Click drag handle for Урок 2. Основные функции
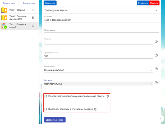165x124 pixels. tap(33, 17)
